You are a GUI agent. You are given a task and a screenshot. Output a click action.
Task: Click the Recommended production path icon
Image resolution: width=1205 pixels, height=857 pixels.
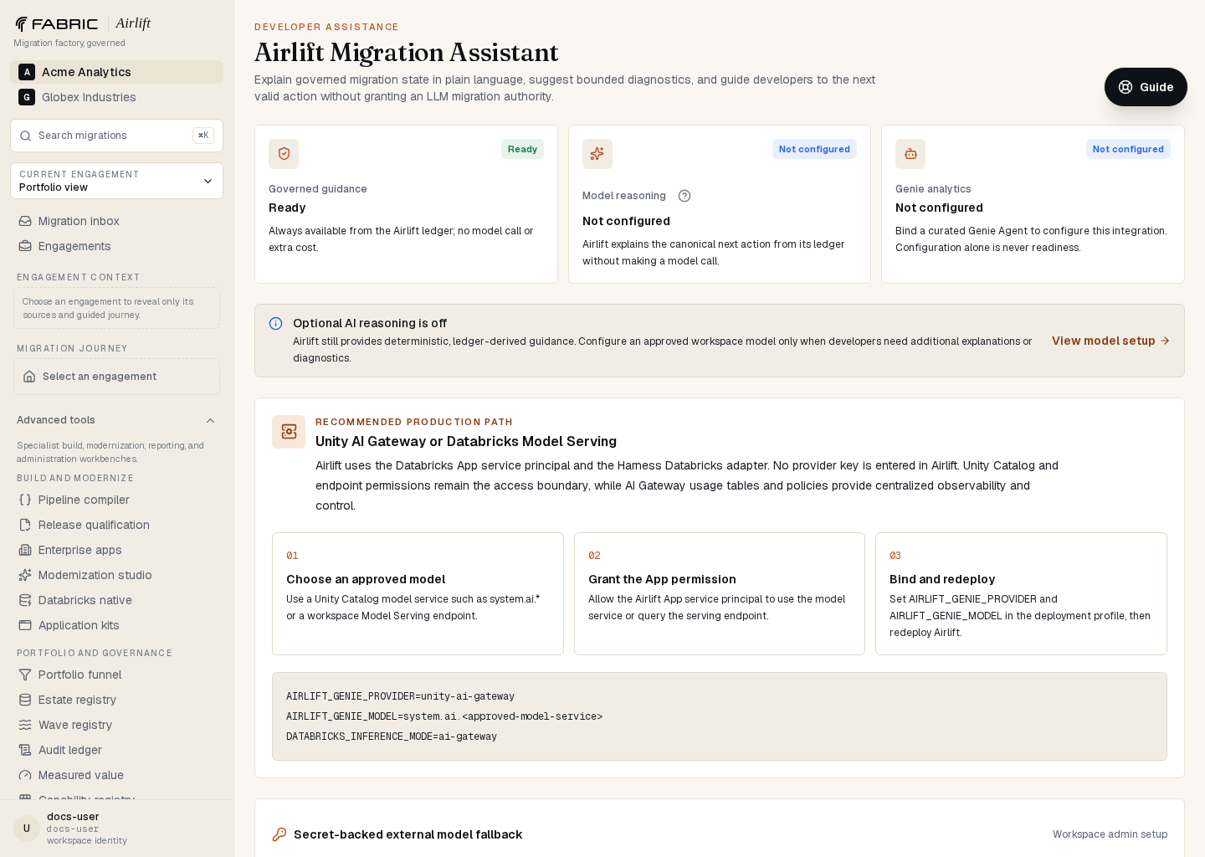pyautogui.click(x=289, y=432)
